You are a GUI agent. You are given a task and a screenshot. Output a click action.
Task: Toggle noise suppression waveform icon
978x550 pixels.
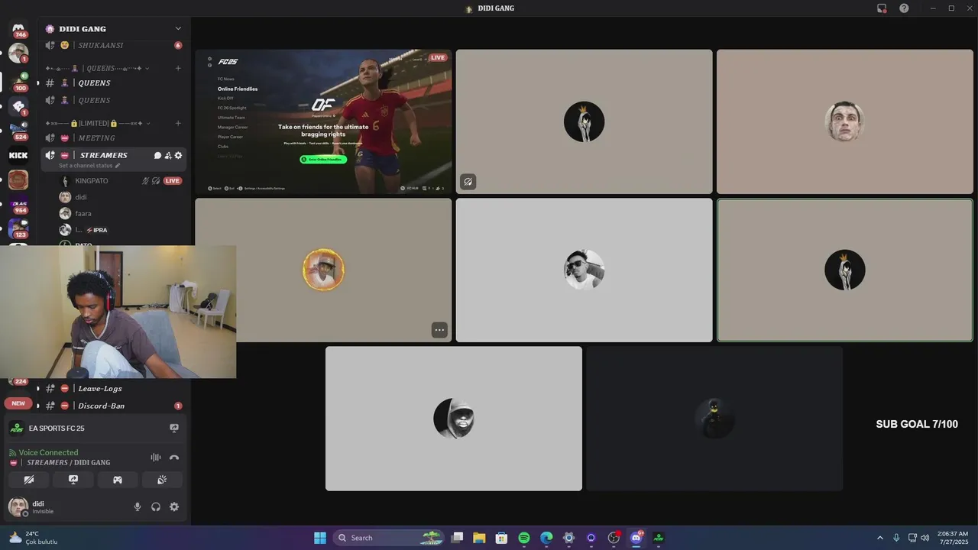pyautogui.click(x=156, y=458)
